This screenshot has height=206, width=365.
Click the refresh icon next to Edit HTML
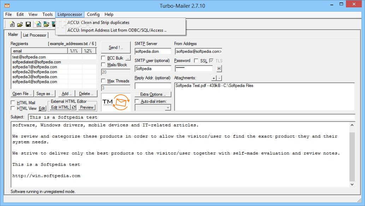point(74,107)
